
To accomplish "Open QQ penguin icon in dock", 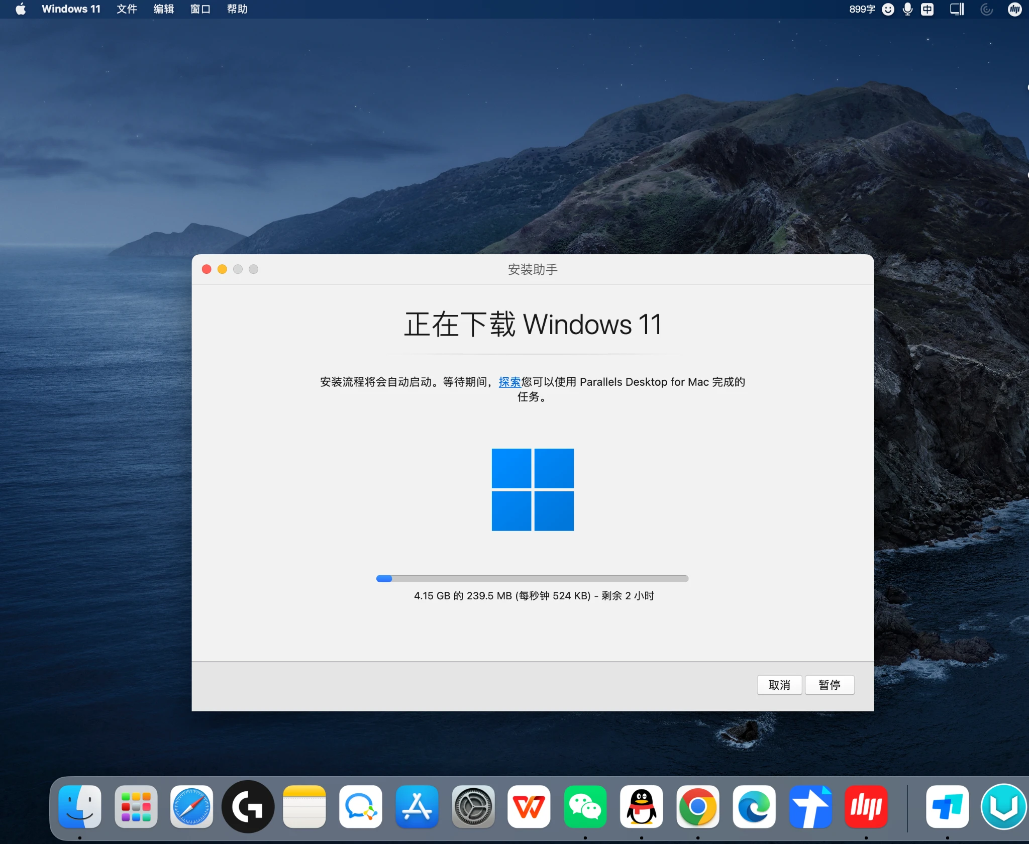I will click(x=641, y=806).
